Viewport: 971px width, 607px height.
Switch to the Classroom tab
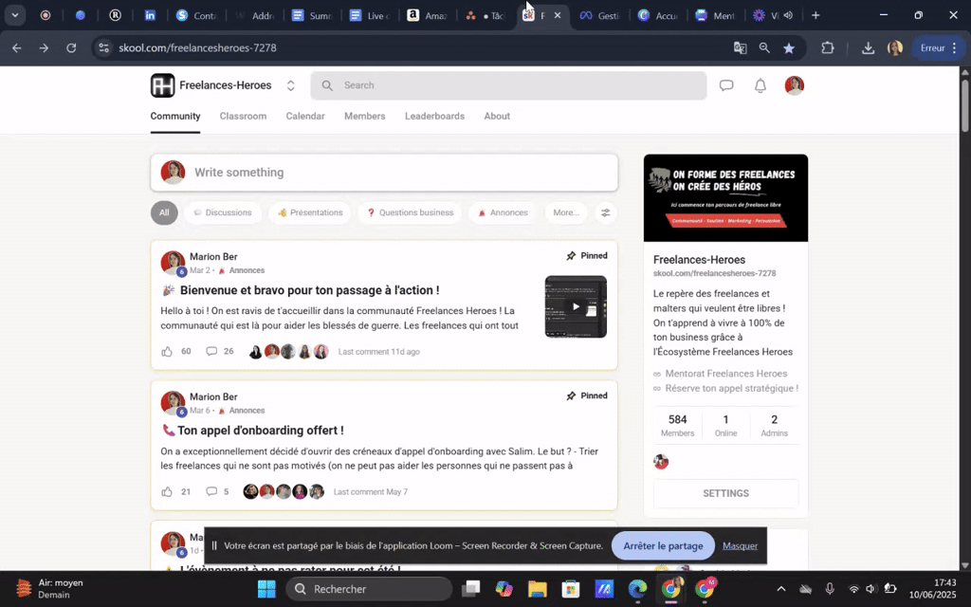click(243, 116)
